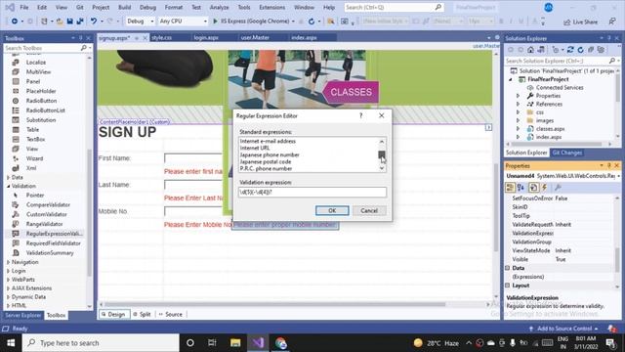Select the CompareValidator toolbox item
The image size is (625, 352).
point(48,204)
